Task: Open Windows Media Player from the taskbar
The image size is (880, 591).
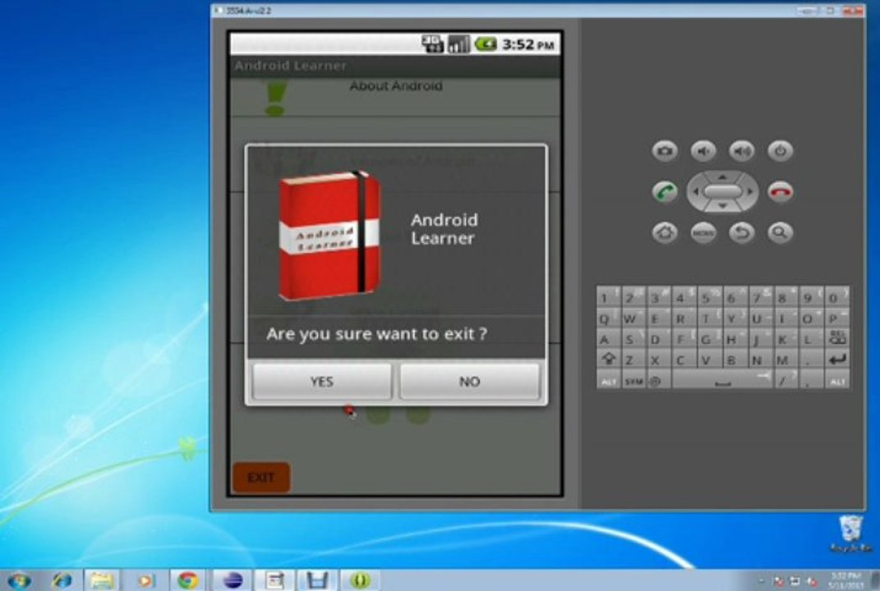Action: coord(145,580)
